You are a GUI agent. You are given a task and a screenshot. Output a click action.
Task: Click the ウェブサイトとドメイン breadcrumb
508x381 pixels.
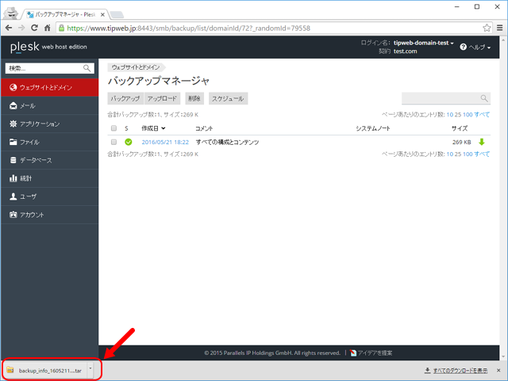tap(136, 67)
